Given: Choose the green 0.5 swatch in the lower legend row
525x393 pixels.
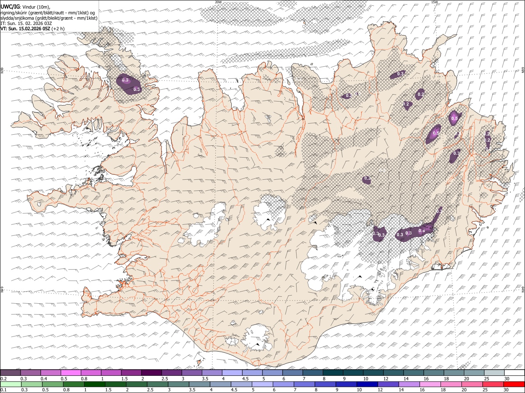Looking at the screenshot, I should pos(52,384).
